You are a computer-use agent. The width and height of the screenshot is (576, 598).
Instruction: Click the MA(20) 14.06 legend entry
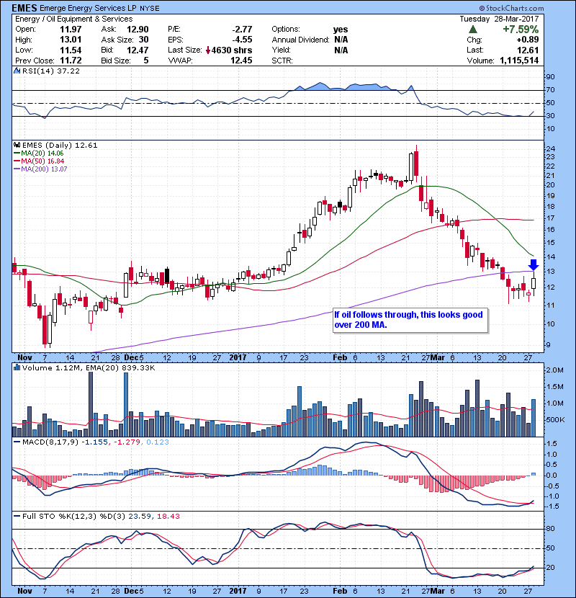pyautogui.click(x=38, y=153)
